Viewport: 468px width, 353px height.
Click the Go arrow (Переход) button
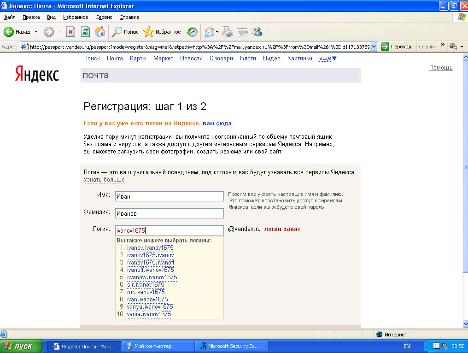(397, 47)
